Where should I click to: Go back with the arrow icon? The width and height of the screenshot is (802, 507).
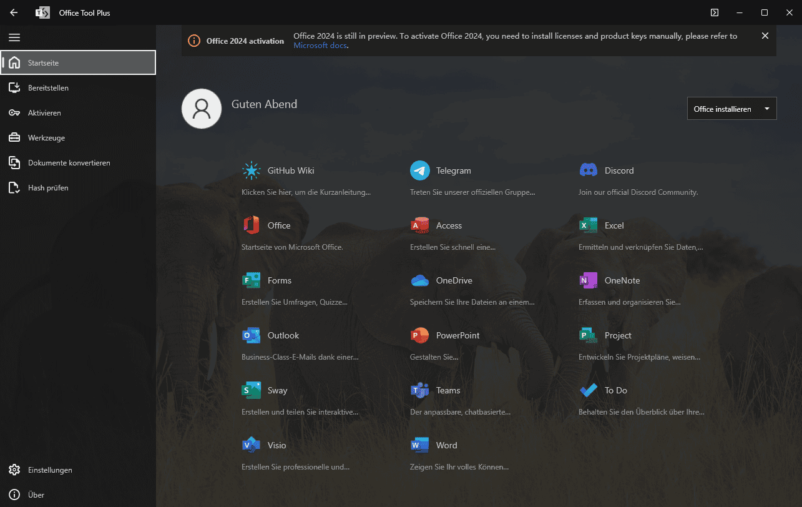[x=14, y=12]
